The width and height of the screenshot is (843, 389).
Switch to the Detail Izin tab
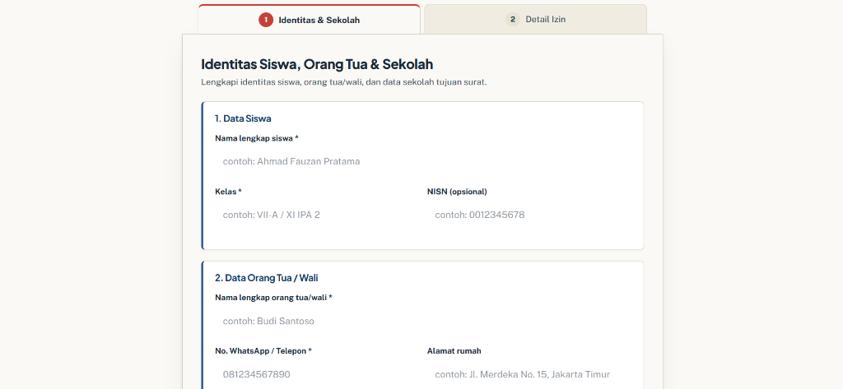coord(535,20)
